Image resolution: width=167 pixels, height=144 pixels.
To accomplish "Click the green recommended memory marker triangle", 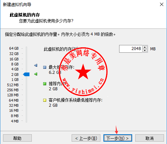I will (x=36, y=74).
